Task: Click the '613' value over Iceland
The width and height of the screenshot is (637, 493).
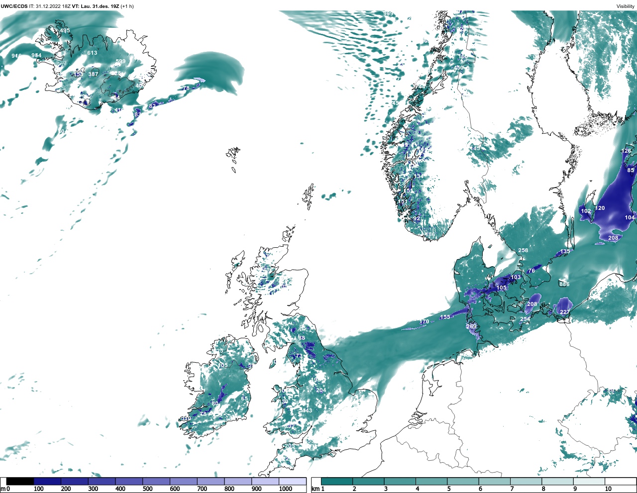Action: pyautogui.click(x=92, y=53)
